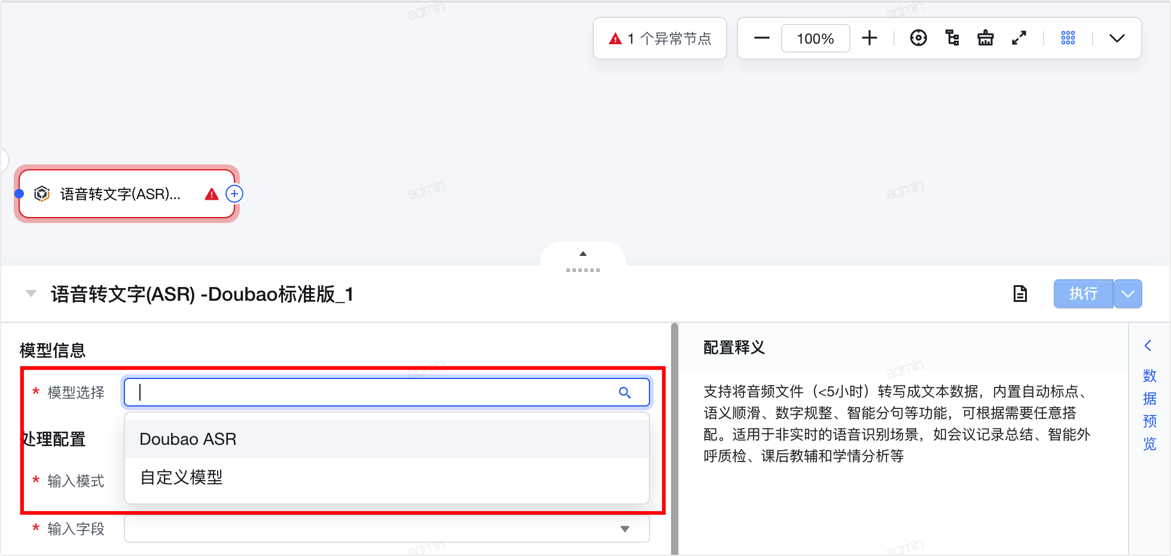Click the panel collapse handle arrow

point(583,254)
